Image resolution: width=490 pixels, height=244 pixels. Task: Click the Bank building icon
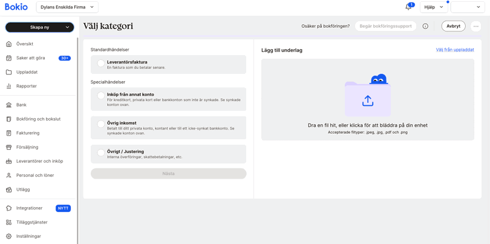pyautogui.click(x=9, y=105)
